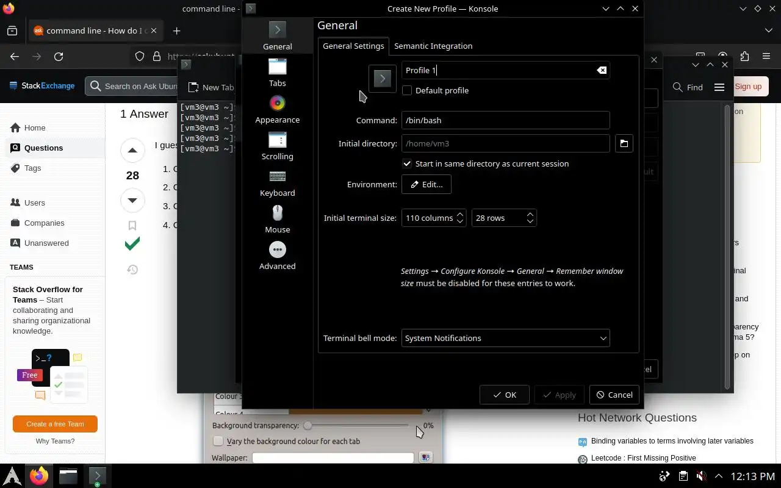The image size is (781, 488).
Task: Open the Mouse profile section
Action: tap(277, 219)
